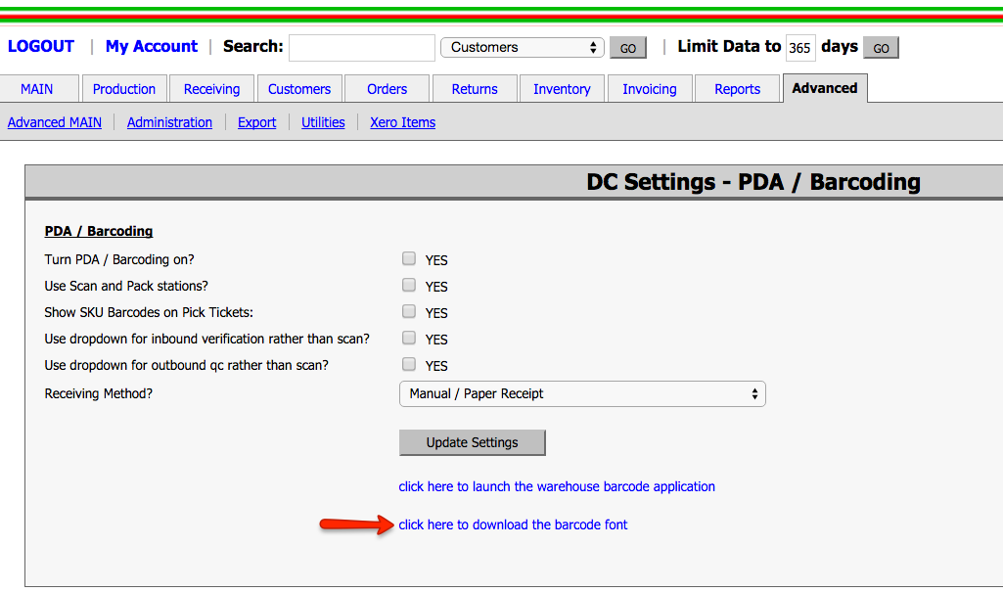Click GO button next to search scope

(x=628, y=48)
